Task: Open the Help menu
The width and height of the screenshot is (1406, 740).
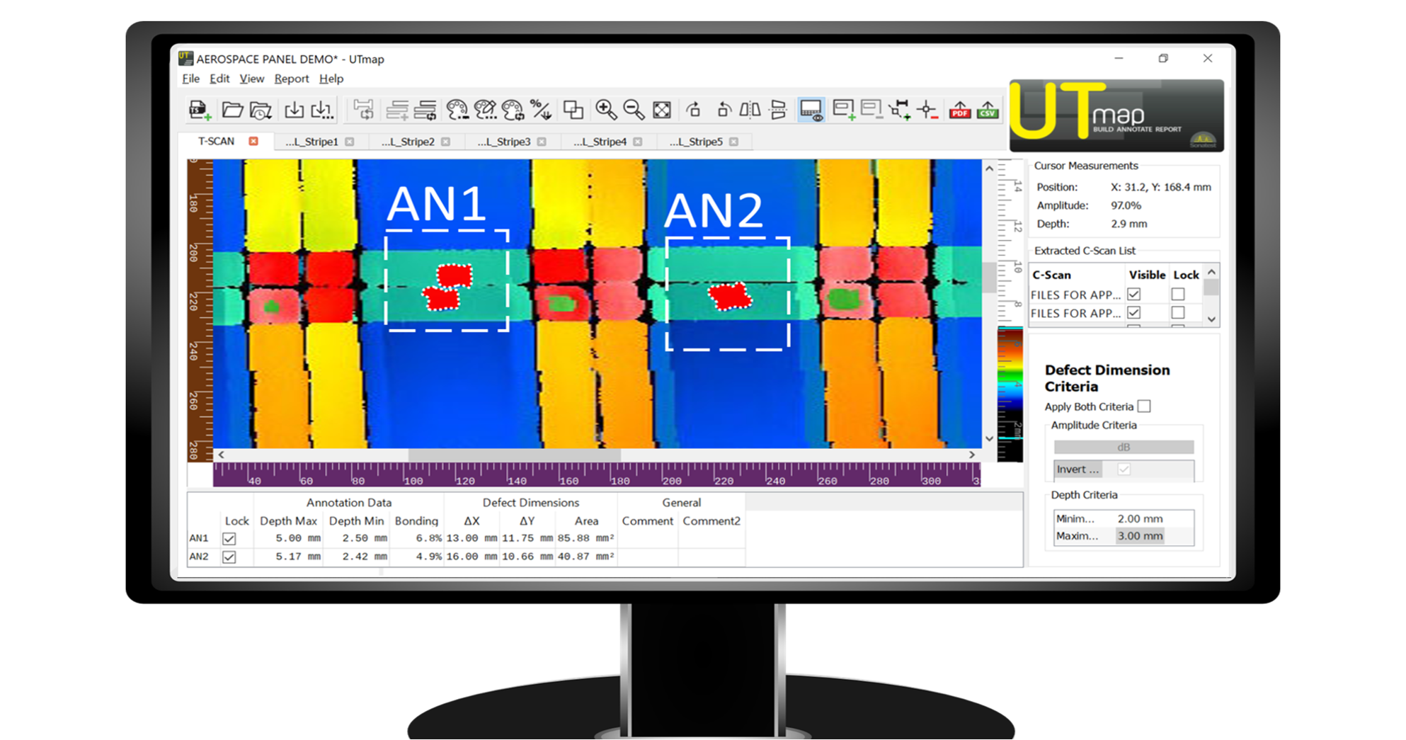Action: [331, 79]
